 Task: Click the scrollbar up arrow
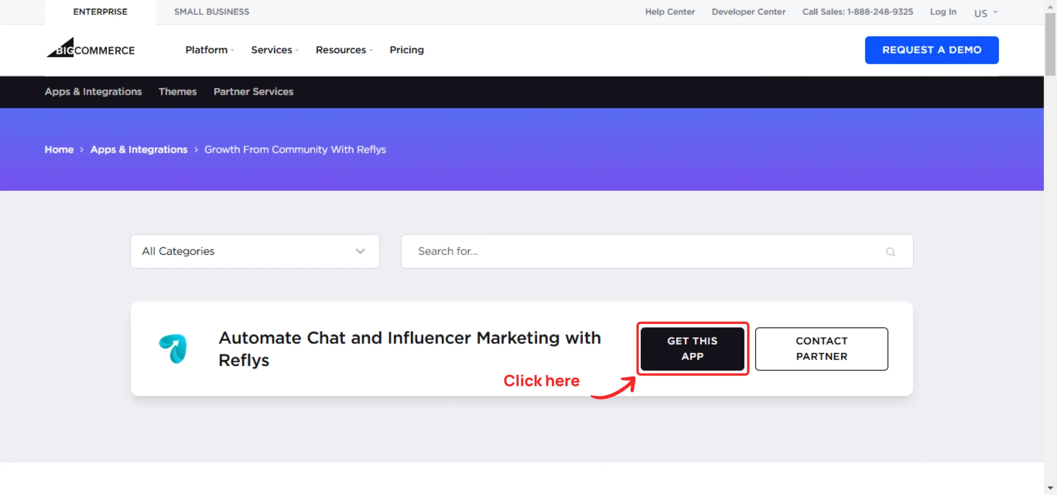(x=1050, y=7)
